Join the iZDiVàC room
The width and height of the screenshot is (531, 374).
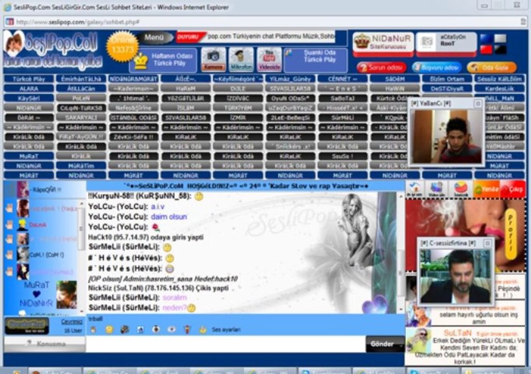point(238,98)
